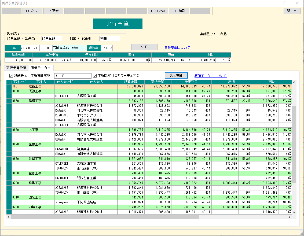304x236 pixels.
Task: Click the summary 利益 value 13,480,236
Action: (x=203, y=60)
